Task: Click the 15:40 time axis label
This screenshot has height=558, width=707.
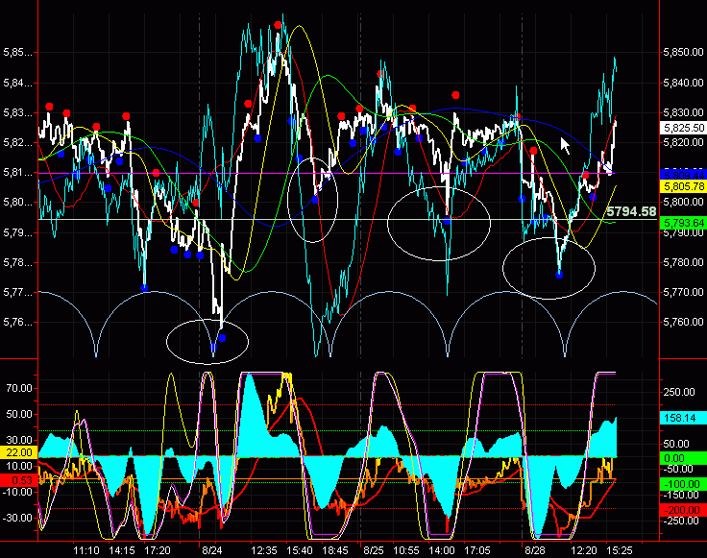Action: [300, 550]
